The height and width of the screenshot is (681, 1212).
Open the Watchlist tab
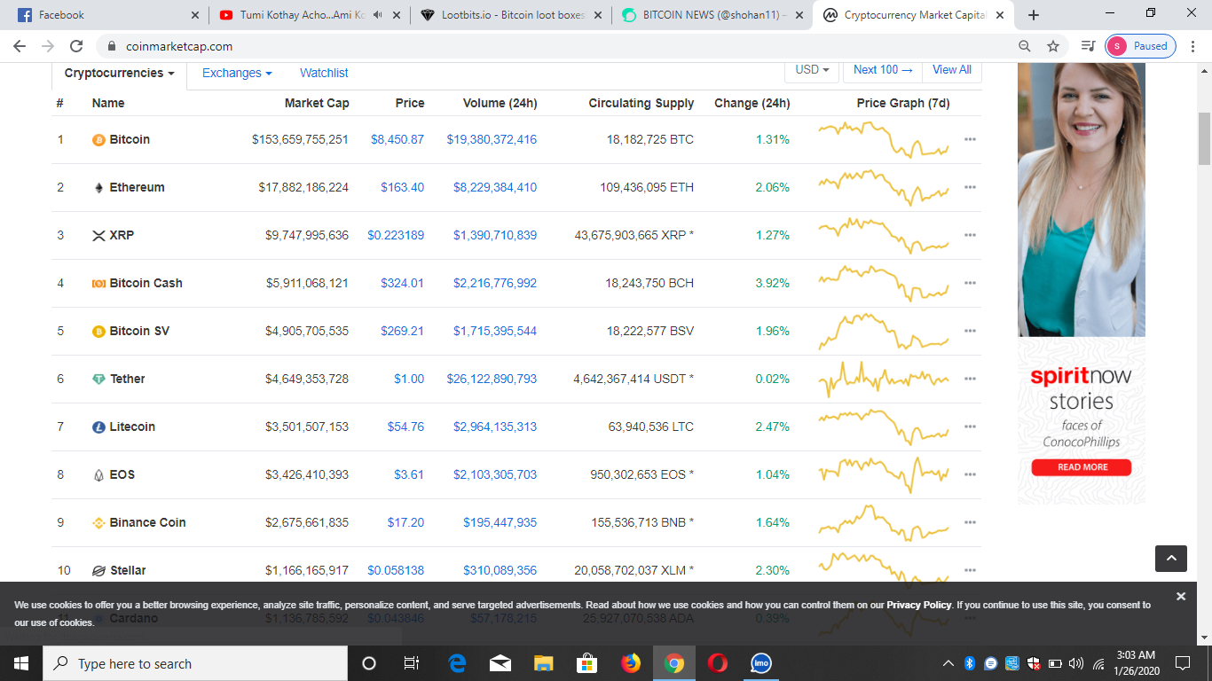tap(324, 74)
